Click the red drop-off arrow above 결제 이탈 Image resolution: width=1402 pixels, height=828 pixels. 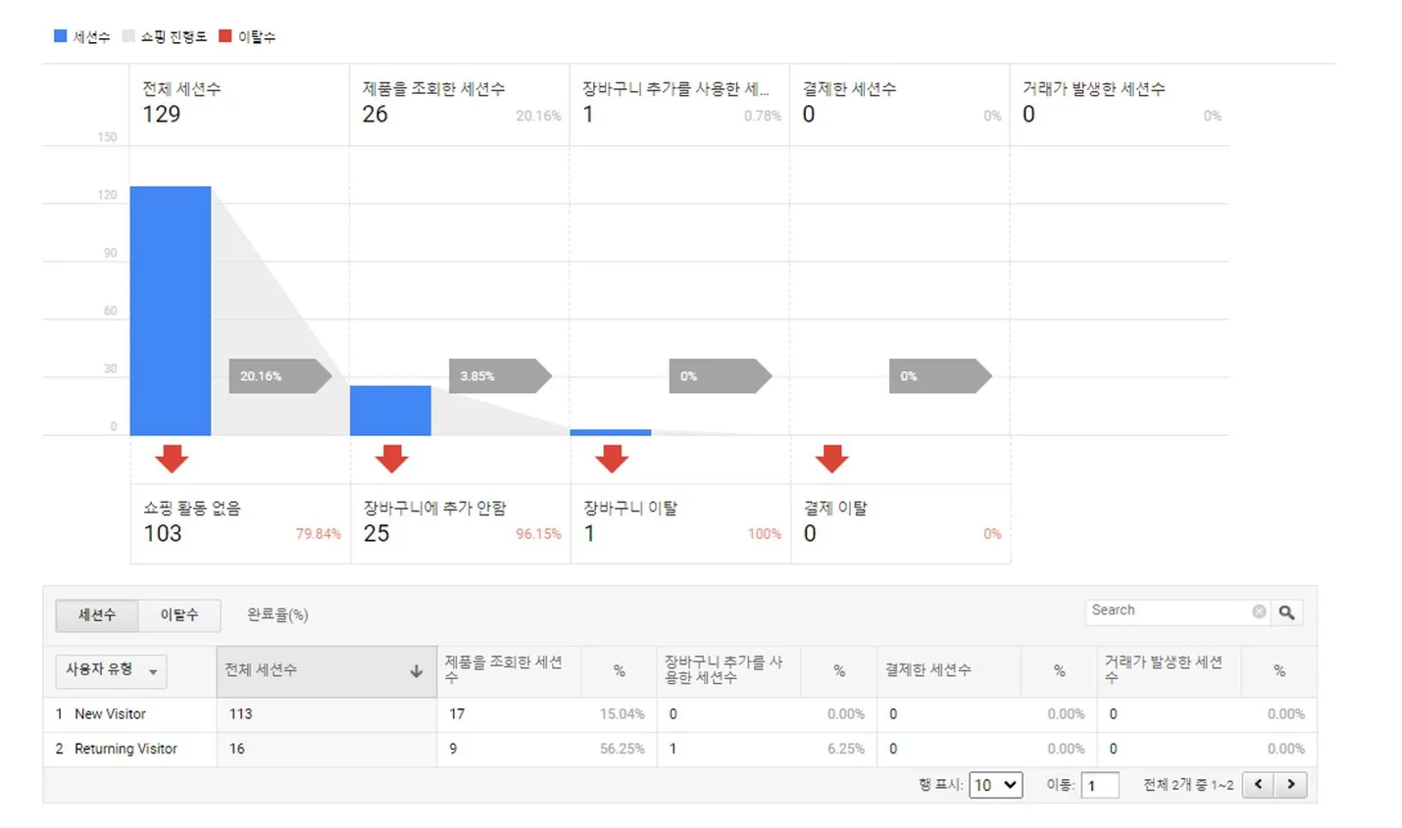[x=831, y=459]
